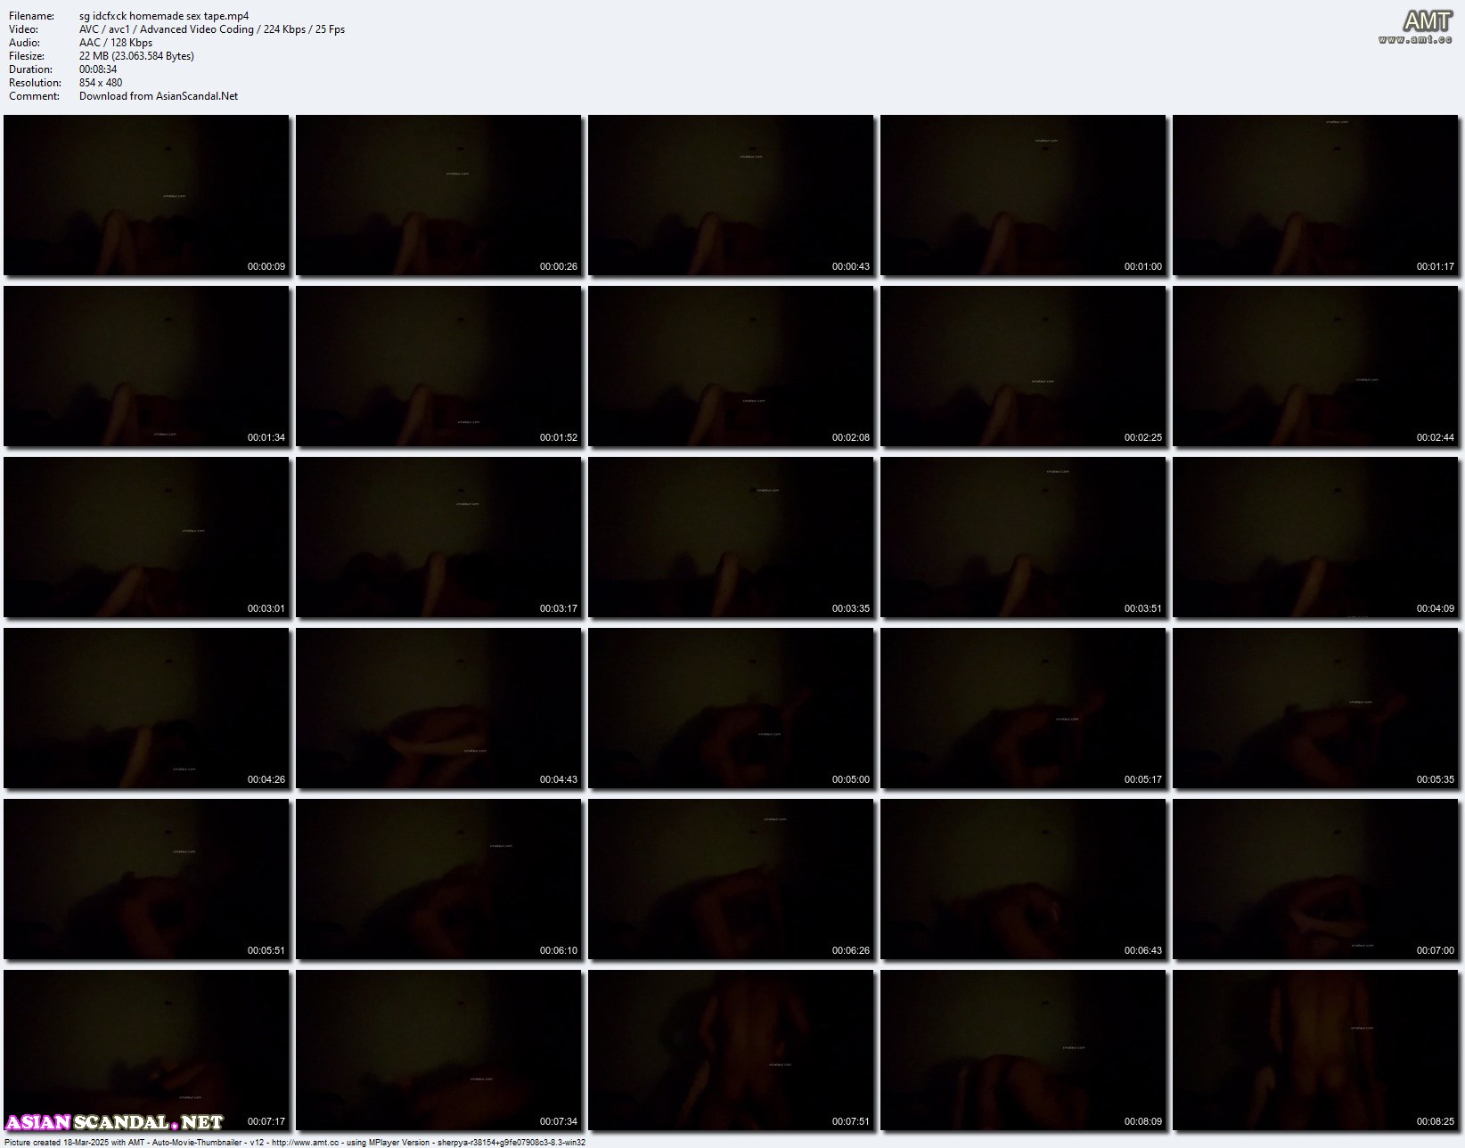Click the 'Download from AsianScandal.Net' comment text
The image size is (1465, 1148).
[159, 96]
